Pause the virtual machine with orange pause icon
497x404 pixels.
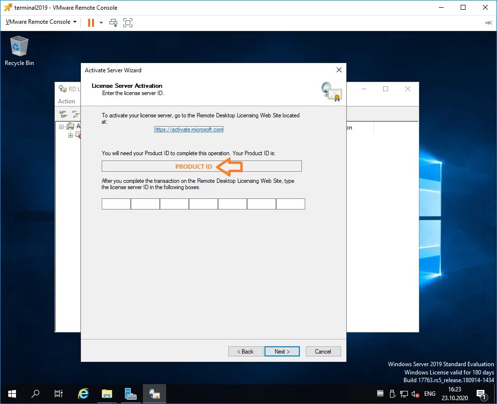pyautogui.click(x=91, y=22)
